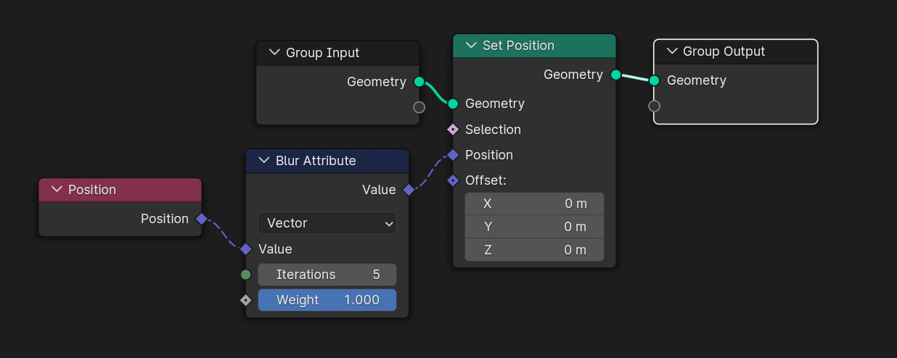Open the Vector data type dropdown
897x358 pixels.
coord(327,223)
